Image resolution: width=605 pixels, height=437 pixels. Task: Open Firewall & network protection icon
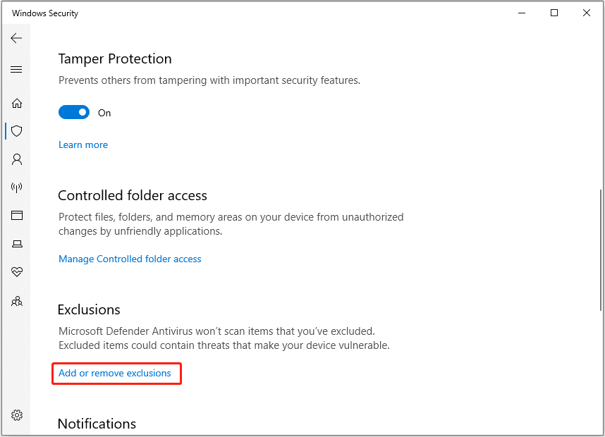tap(17, 187)
